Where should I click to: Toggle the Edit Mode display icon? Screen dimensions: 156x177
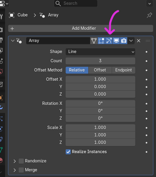pyautogui.click(x=101, y=41)
